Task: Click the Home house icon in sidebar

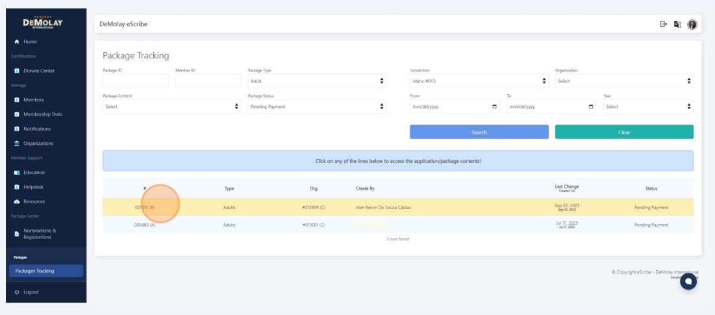Action: (x=17, y=42)
